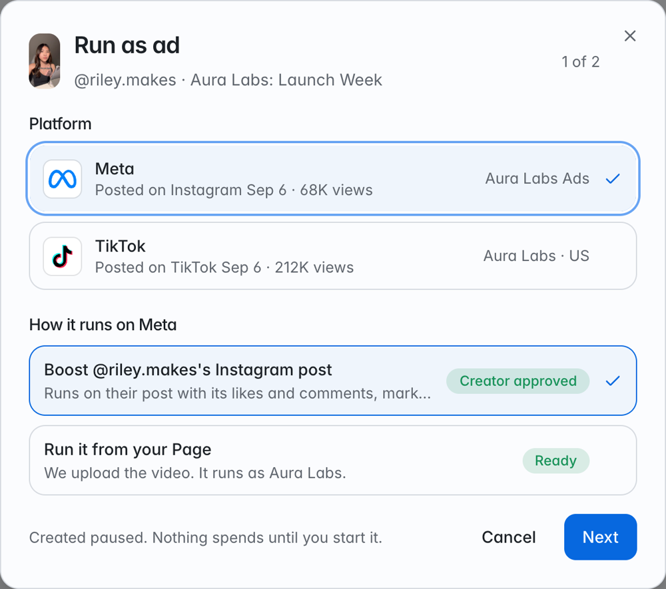Click the 'Run as ad' title
The width and height of the screenshot is (666, 589).
[127, 45]
